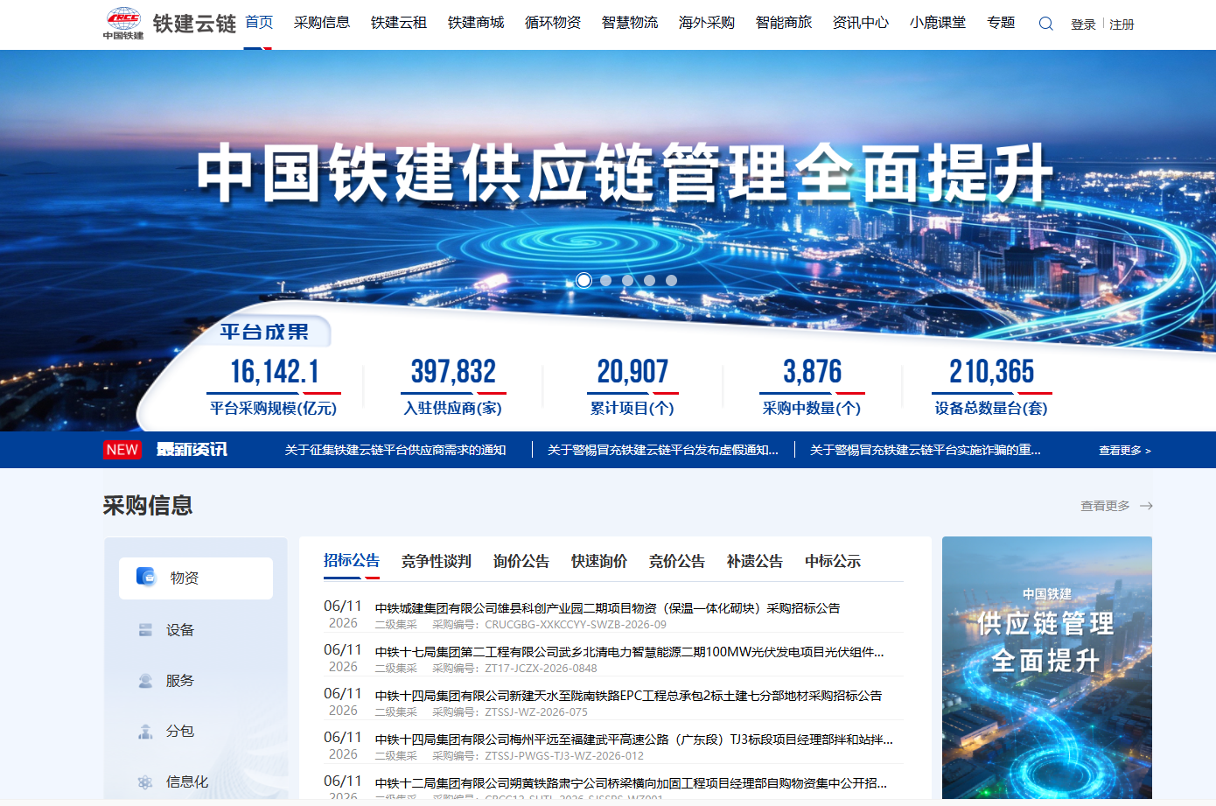Open 中铁十七局 武乡北清电力 tender notice
The height and width of the screenshot is (806, 1216).
click(630, 652)
